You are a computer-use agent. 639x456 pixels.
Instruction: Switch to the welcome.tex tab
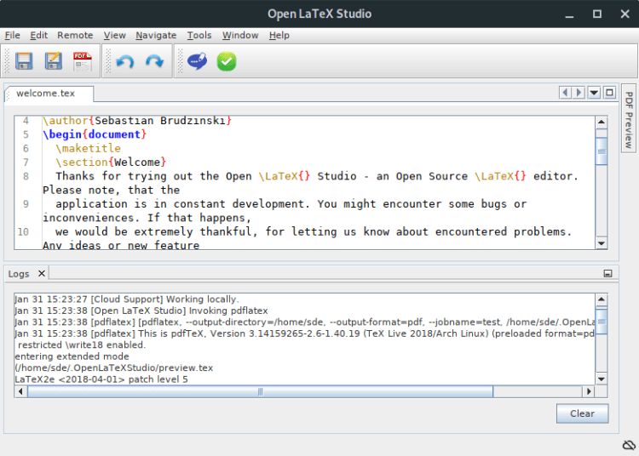[x=45, y=94]
